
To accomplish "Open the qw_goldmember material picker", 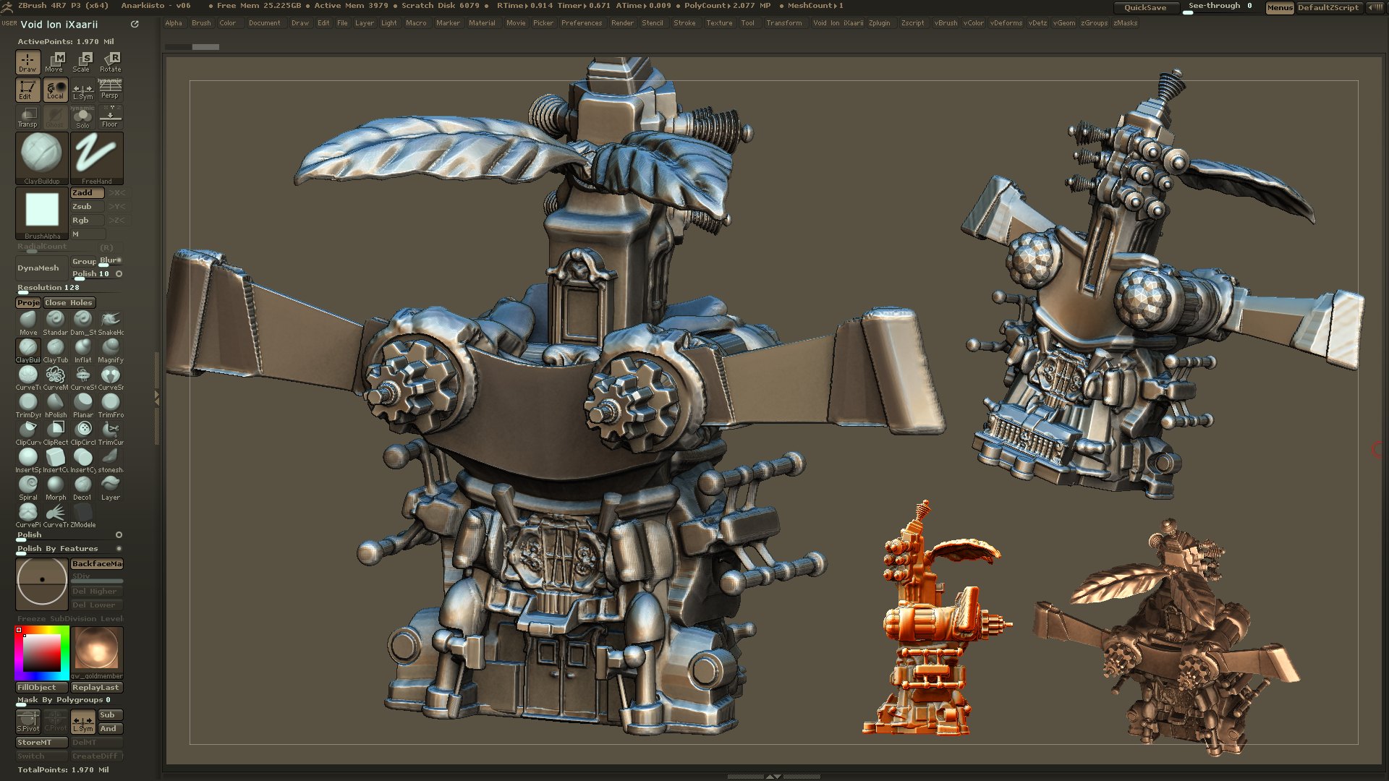I will point(97,650).
